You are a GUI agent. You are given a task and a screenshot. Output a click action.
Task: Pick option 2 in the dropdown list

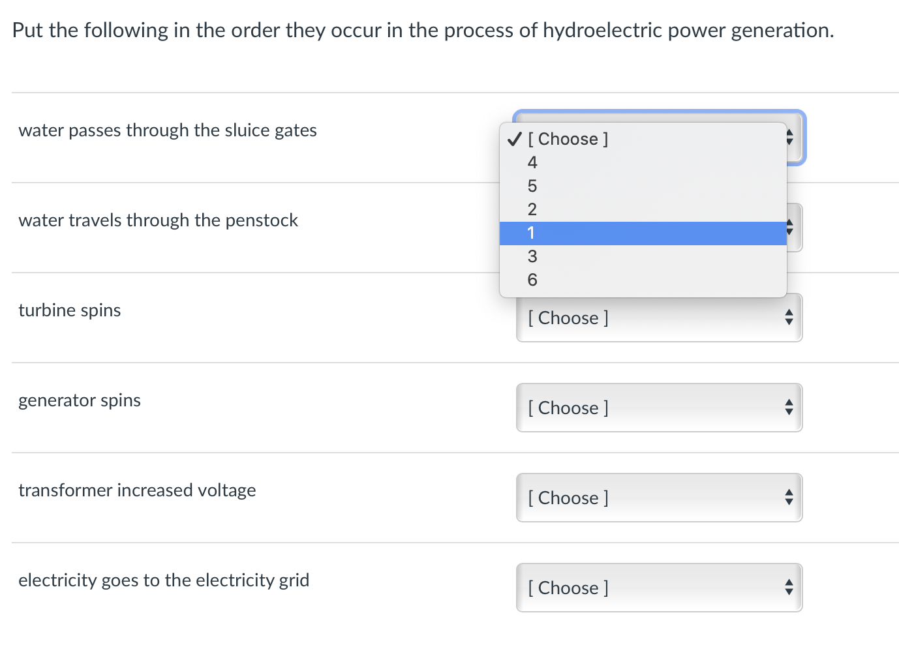tap(532, 209)
